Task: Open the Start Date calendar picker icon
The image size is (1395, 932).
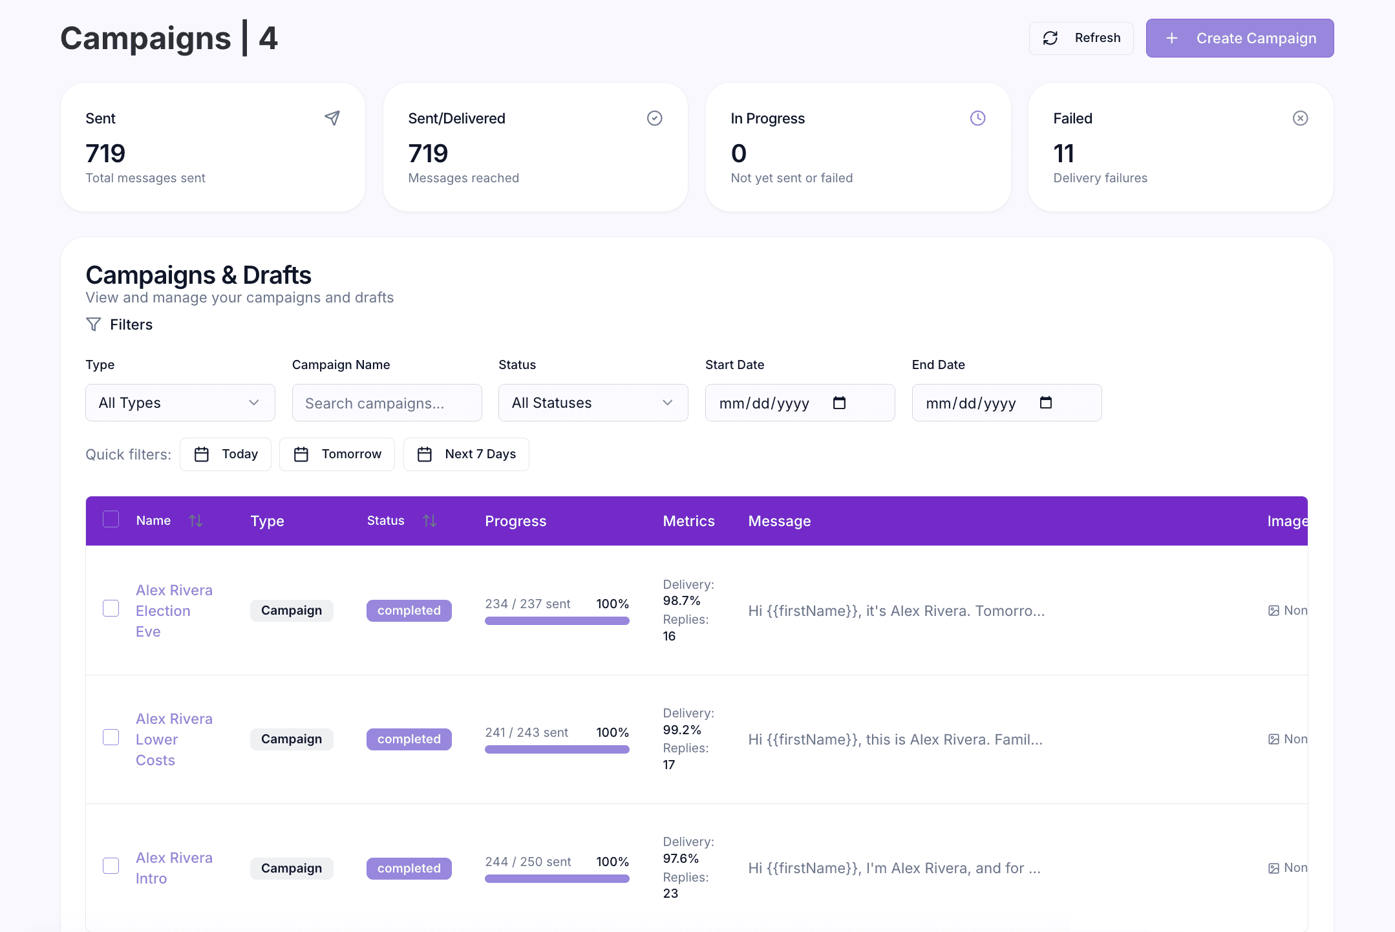Action: tap(839, 403)
